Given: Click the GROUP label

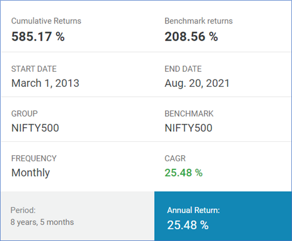Looking at the screenshot, I should pos(24,114).
